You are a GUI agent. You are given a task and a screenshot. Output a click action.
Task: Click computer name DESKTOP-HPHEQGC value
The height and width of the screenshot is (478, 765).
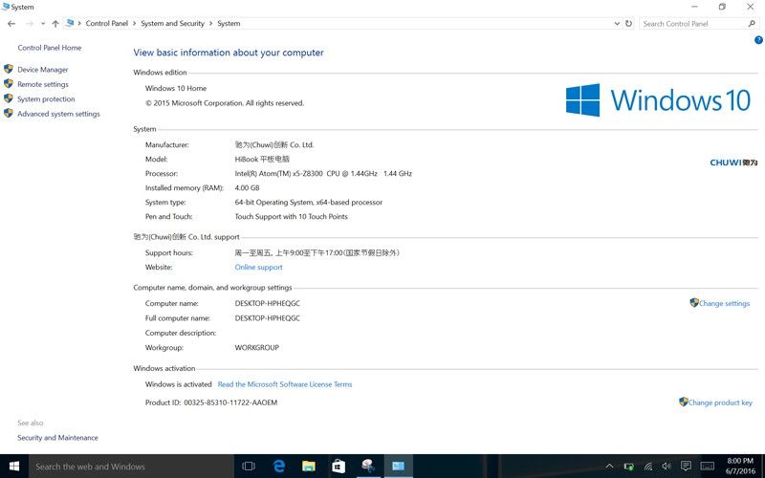point(268,303)
